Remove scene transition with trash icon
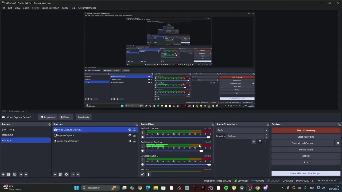The height and width of the screenshot is (192, 342). click(x=260, y=142)
